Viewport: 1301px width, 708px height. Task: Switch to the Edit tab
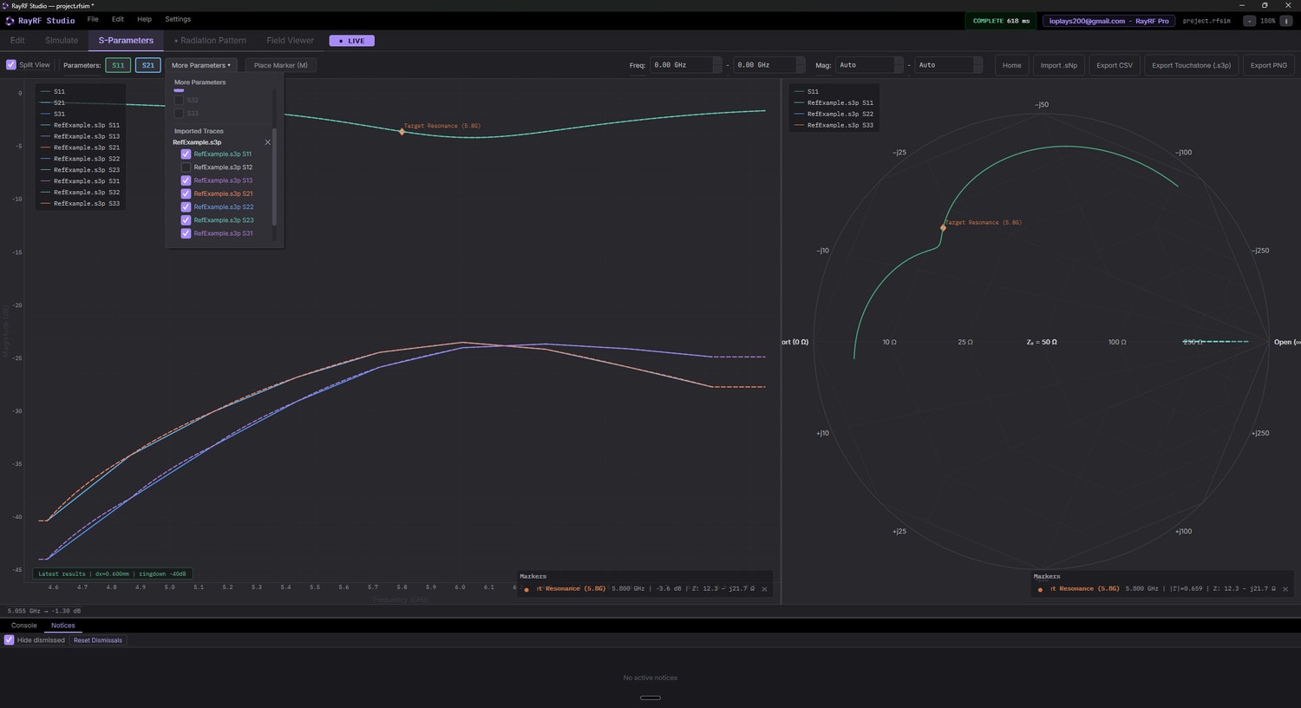pos(17,41)
